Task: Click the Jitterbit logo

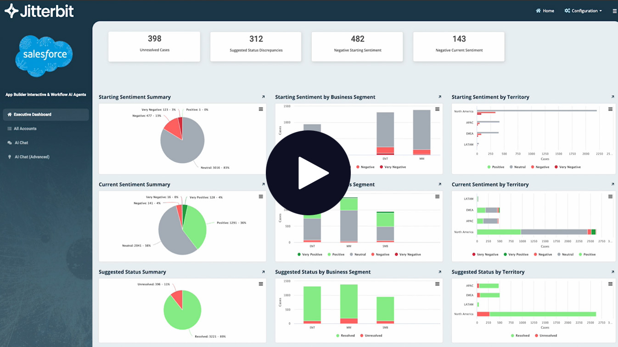Action: click(x=39, y=11)
